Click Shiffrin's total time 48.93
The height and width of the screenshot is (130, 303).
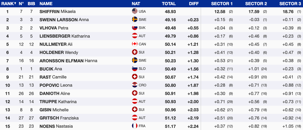pos(170,11)
